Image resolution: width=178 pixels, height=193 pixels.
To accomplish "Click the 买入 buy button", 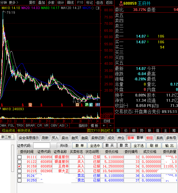I will (55, 138).
